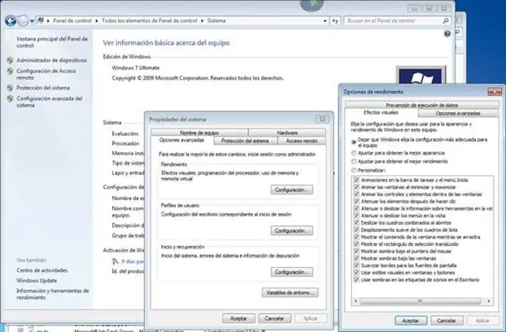The width and height of the screenshot is (506, 332).
Task: Expand the breadcrumb arrow after Panel de control
Action: click(x=97, y=21)
